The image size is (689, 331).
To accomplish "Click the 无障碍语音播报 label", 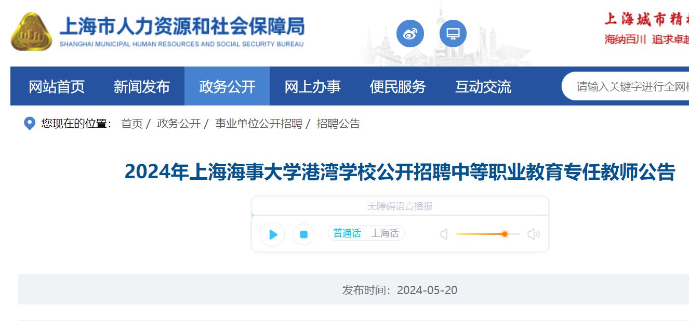I will pyautogui.click(x=400, y=206).
